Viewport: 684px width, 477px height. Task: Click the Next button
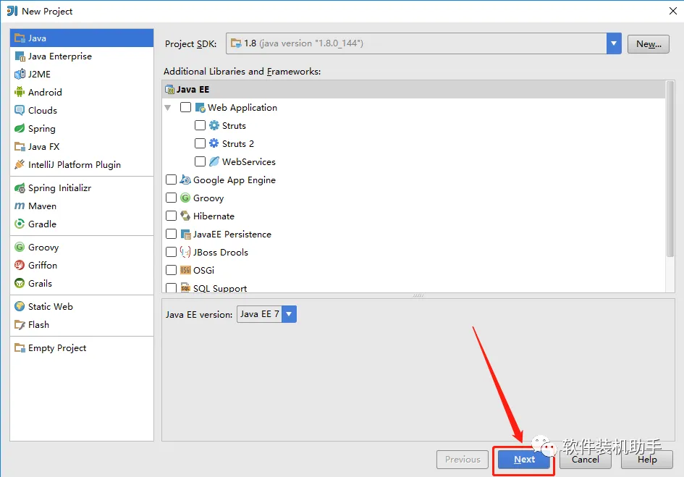coord(524,460)
